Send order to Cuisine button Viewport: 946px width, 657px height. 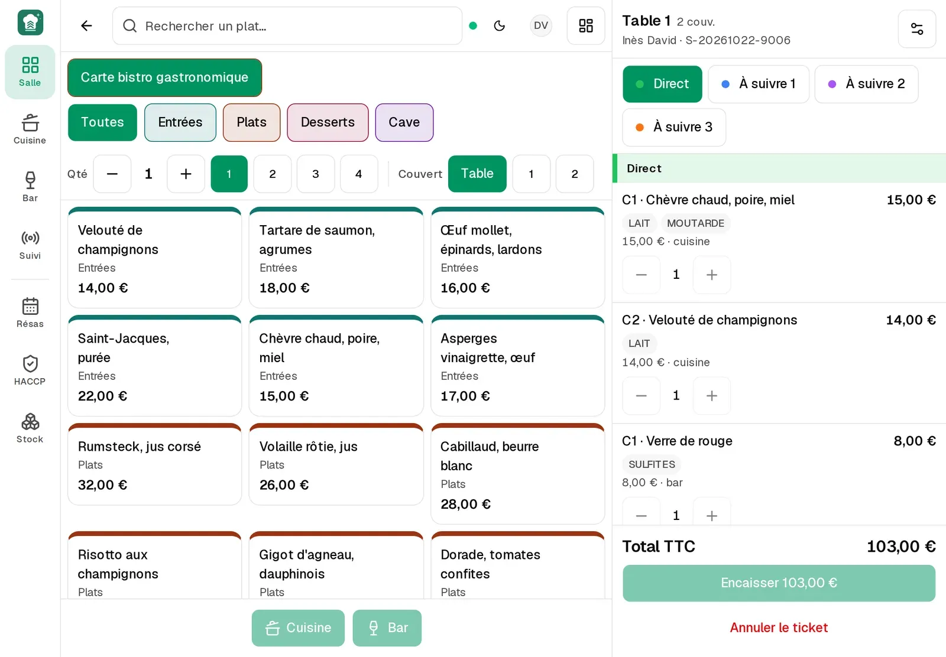[298, 628]
